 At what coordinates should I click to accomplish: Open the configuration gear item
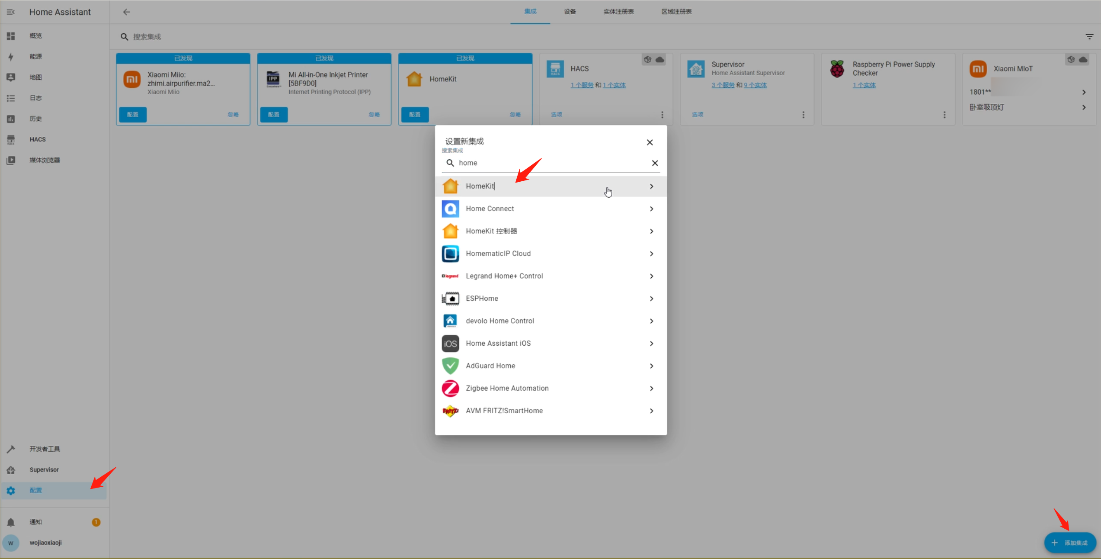pyautogui.click(x=54, y=491)
